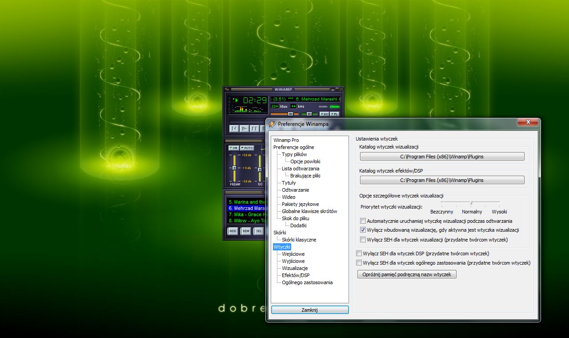Open Skok do pliku preferences page
The image size is (569, 338).
295,218
